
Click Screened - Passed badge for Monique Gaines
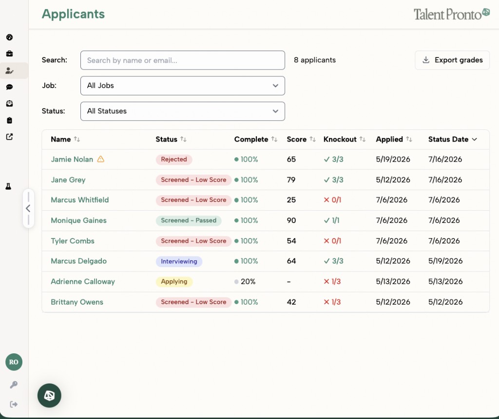point(189,220)
